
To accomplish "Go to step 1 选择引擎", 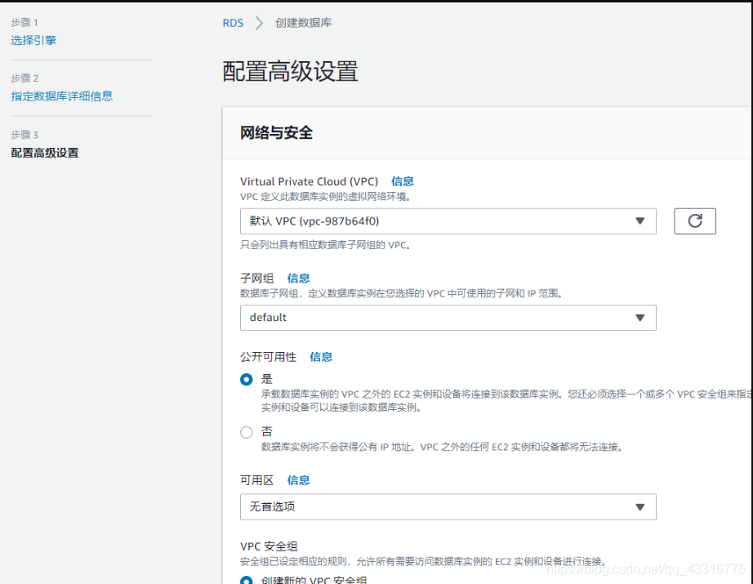I will pyautogui.click(x=33, y=40).
